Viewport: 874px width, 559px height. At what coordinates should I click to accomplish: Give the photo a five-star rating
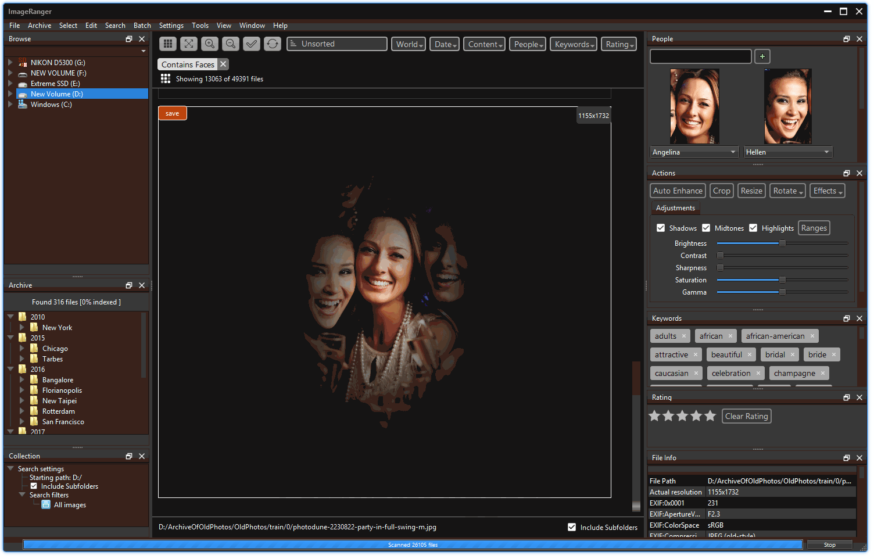point(710,415)
